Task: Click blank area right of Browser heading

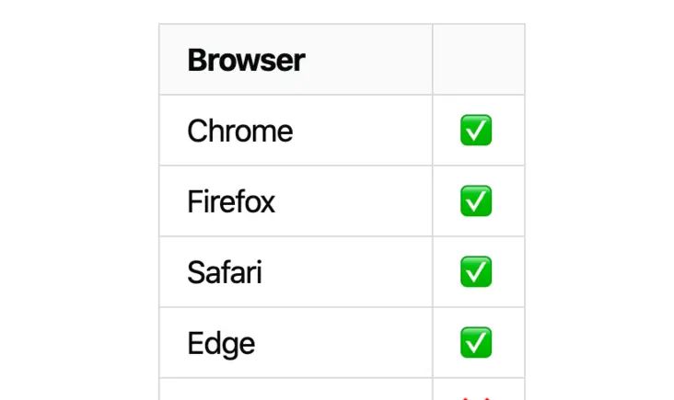Action: (x=368, y=61)
